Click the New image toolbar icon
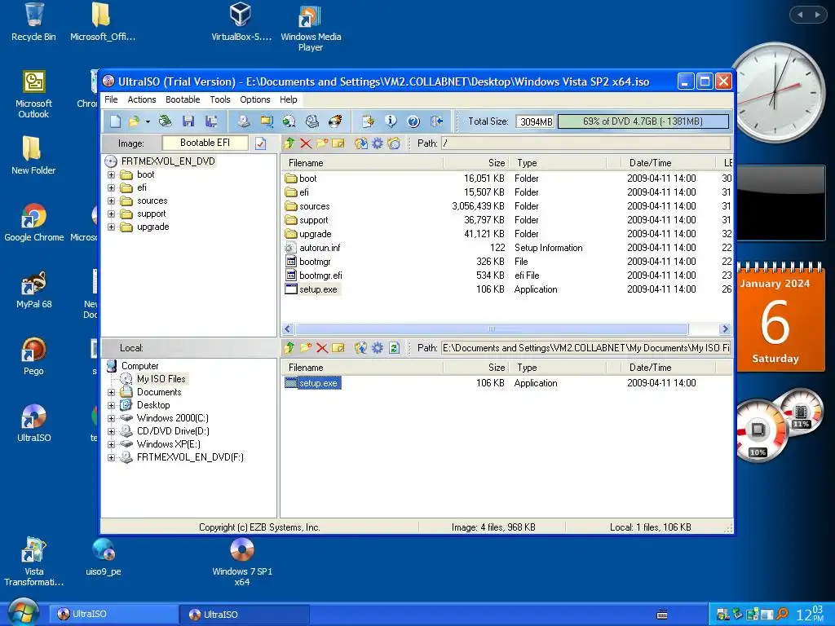 point(115,121)
